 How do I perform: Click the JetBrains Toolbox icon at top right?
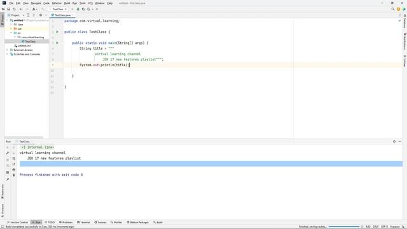[x=404, y=9]
